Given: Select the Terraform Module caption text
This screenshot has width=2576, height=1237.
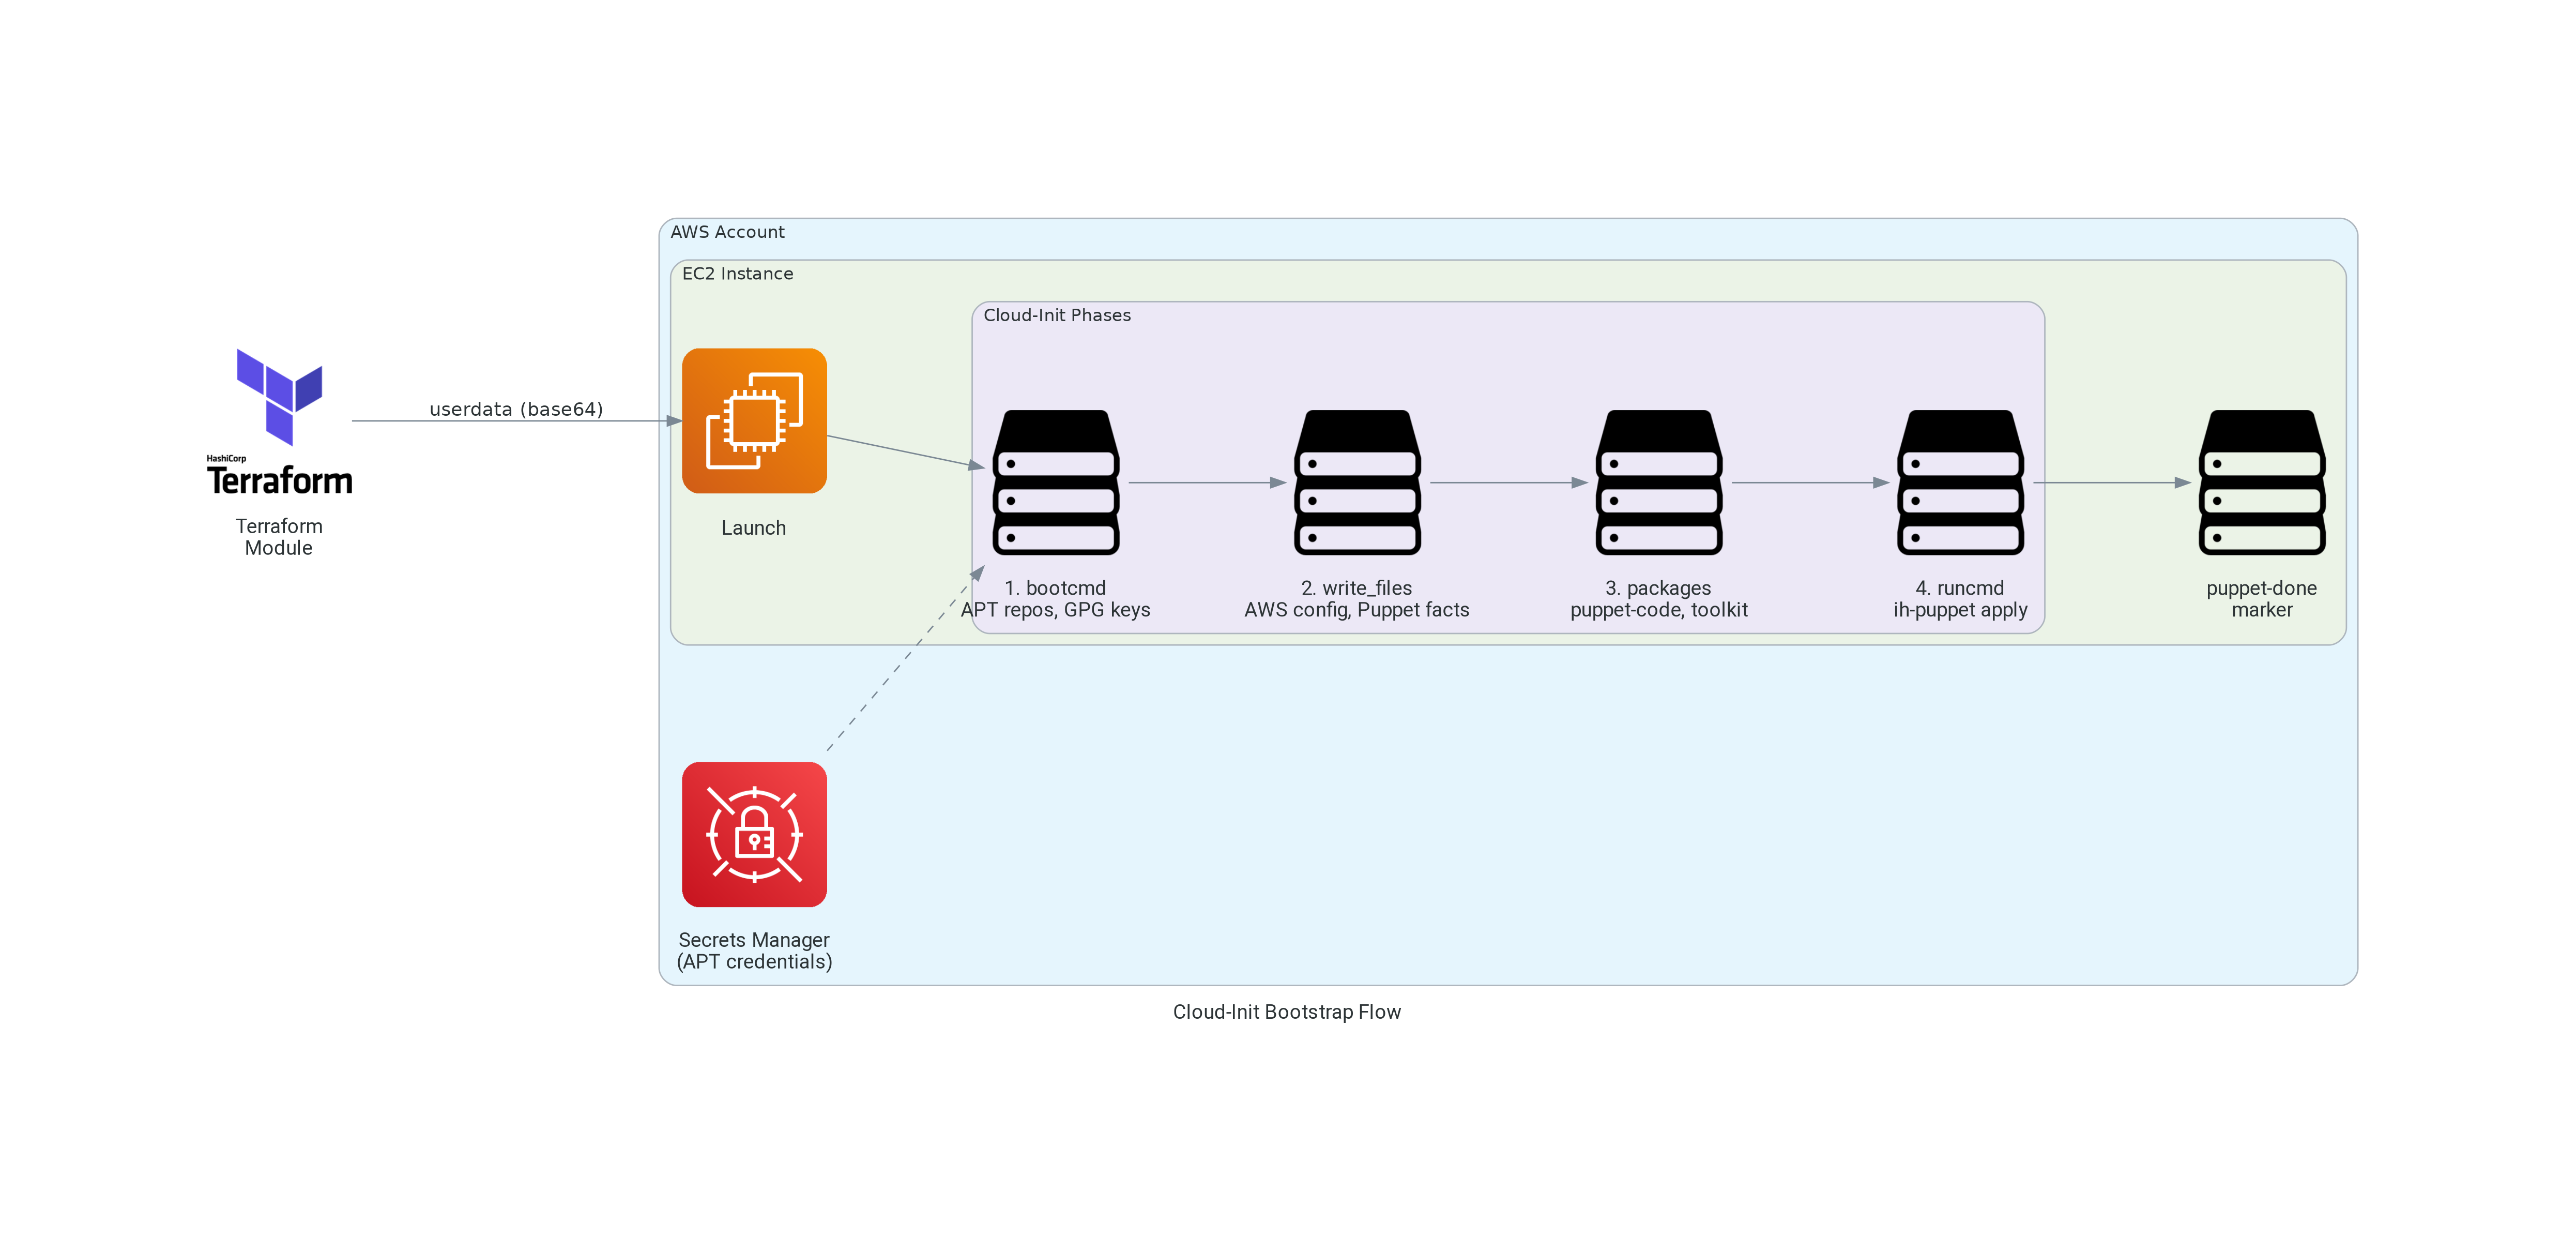Looking at the screenshot, I should click(279, 537).
